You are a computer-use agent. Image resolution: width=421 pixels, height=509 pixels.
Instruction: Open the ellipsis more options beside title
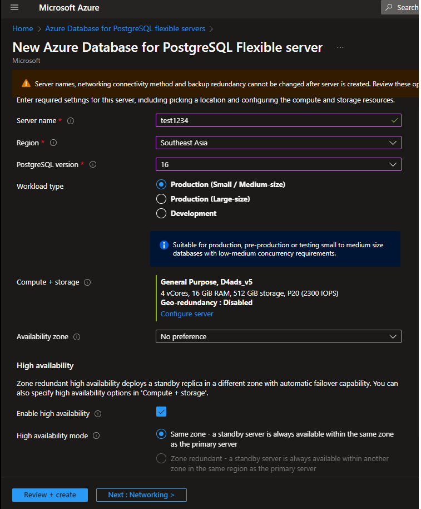340,47
